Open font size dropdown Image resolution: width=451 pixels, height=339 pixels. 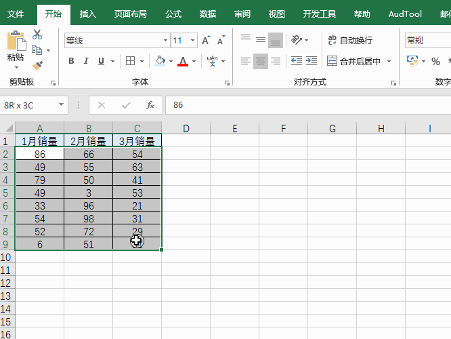point(193,40)
